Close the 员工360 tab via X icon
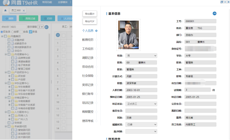Image resolution: width=230 pixels, height=140 pixels. coord(24,11)
